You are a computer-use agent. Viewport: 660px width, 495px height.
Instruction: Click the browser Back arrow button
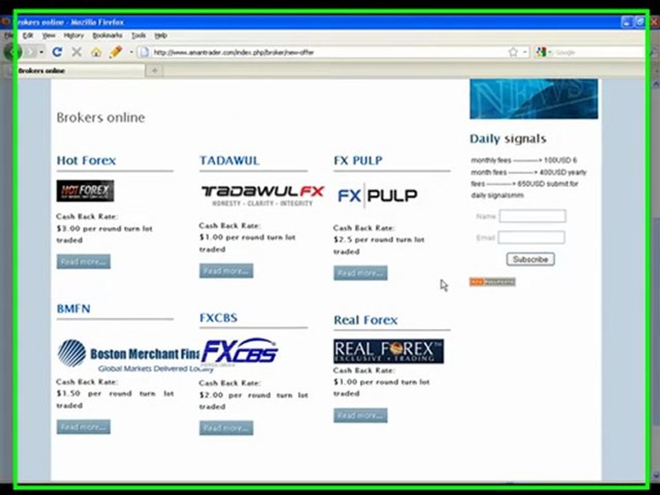12,52
